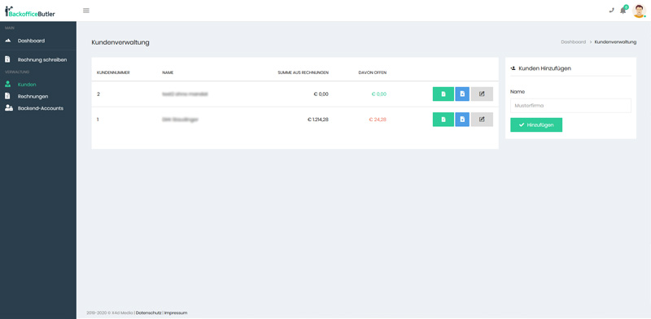Image resolution: width=651 pixels, height=319 pixels.
Task: Click green invoice icon for customer 2
Action: [x=443, y=94]
